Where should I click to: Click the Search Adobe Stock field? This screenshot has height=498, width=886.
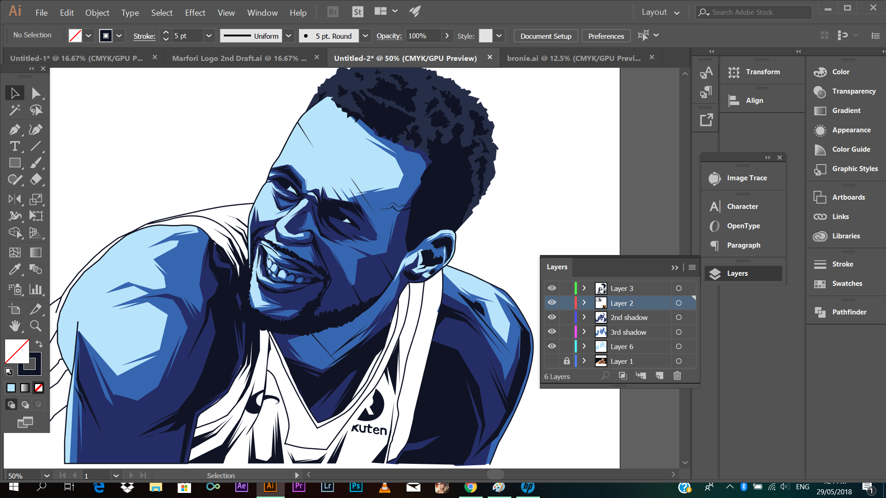coord(754,12)
